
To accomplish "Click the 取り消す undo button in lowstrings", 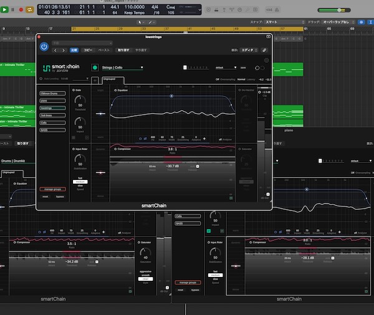I will pos(123,50).
